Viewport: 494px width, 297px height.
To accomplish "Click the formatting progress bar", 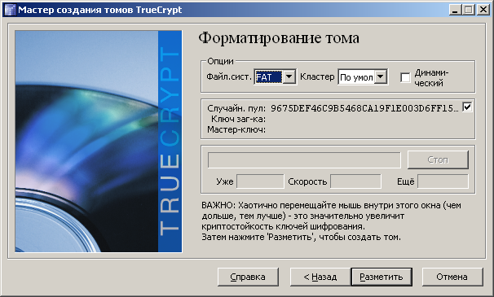I will 304,160.
